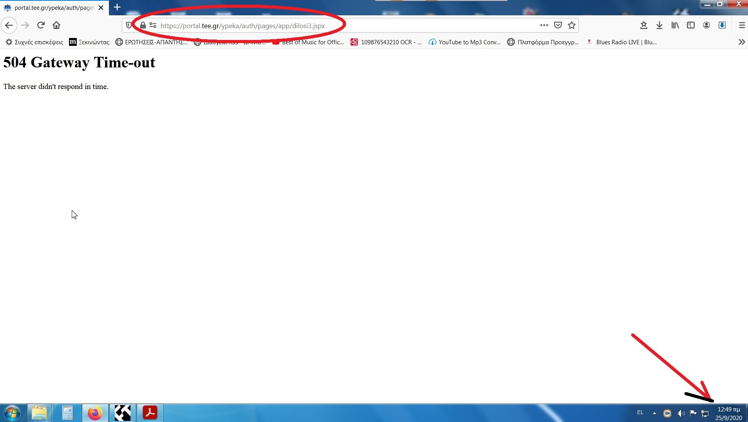This screenshot has width=748, height=422.
Task: Open the Firefox account icon
Action: [x=706, y=25]
